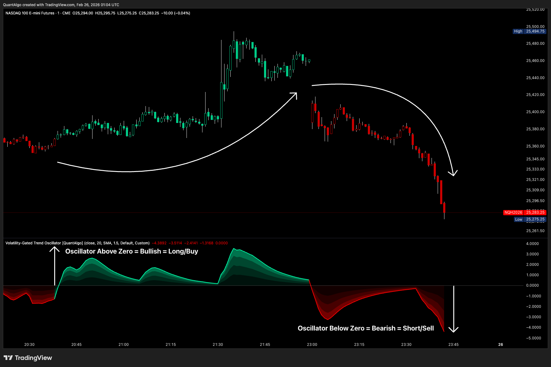Click the high price value H25,295.75
Screen dimensions: 551x367
[105, 13]
